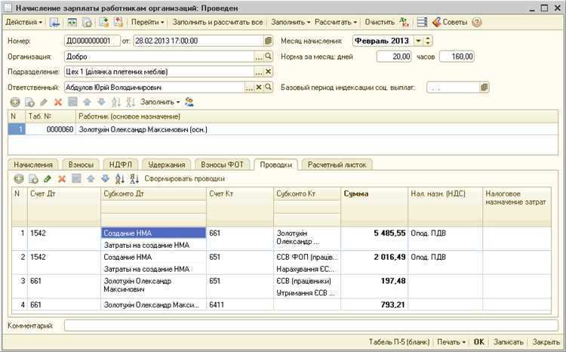
Task: Switch to the НДФЛ tab
Action: (x=119, y=164)
